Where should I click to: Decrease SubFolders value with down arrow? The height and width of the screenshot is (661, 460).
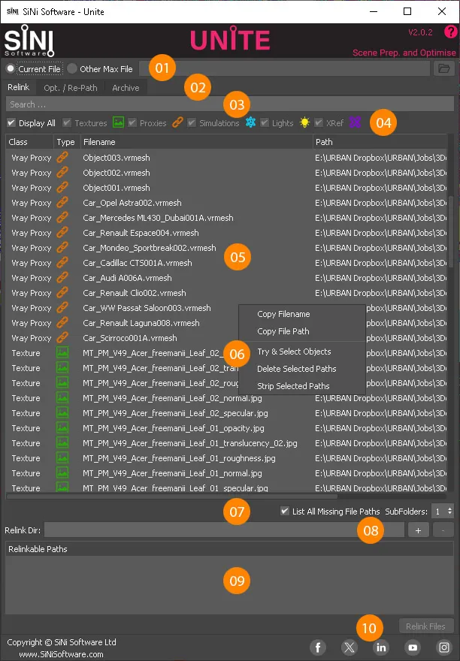pyautogui.click(x=450, y=514)
